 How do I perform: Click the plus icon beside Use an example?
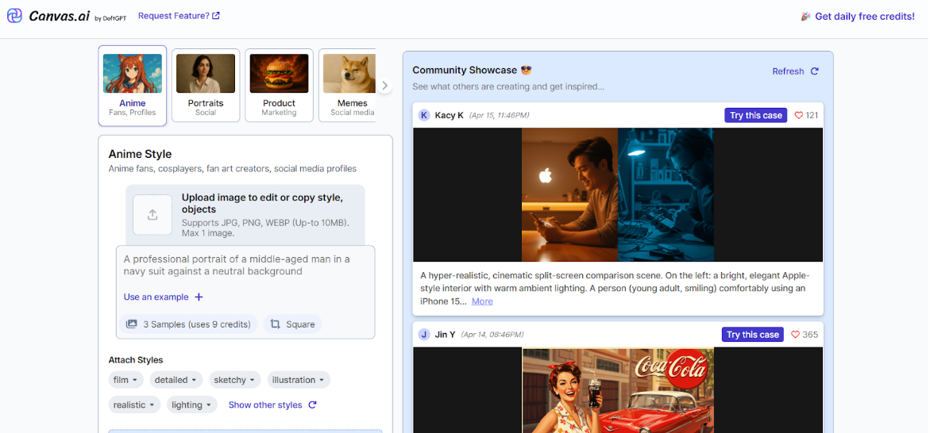click(x=199, y=297)
